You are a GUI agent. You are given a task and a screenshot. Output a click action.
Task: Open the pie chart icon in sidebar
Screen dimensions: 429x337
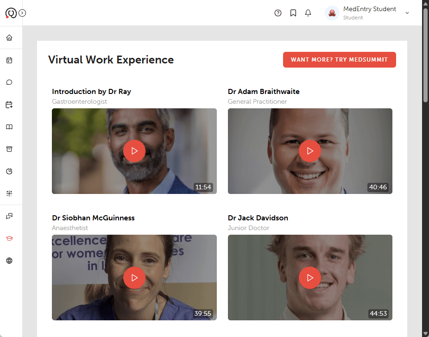tap(9, 171)
